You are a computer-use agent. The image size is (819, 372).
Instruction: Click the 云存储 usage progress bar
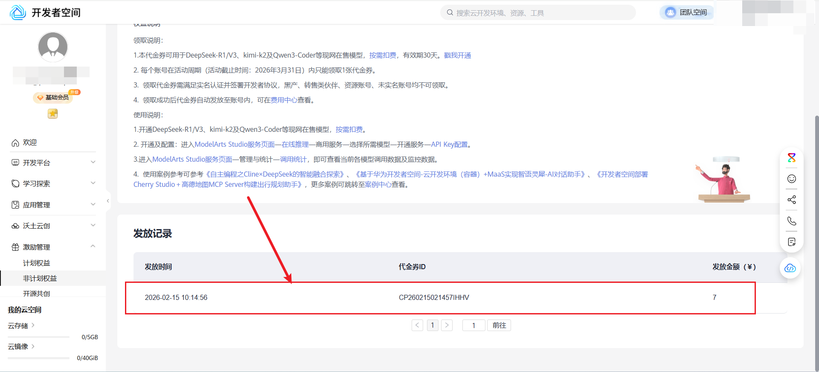38,337
